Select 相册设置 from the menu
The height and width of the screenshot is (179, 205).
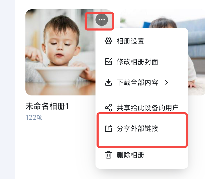point(142,41)
